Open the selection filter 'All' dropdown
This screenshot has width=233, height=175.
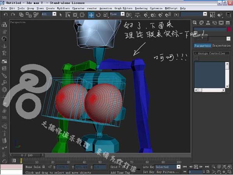click(x=49, y=14)
